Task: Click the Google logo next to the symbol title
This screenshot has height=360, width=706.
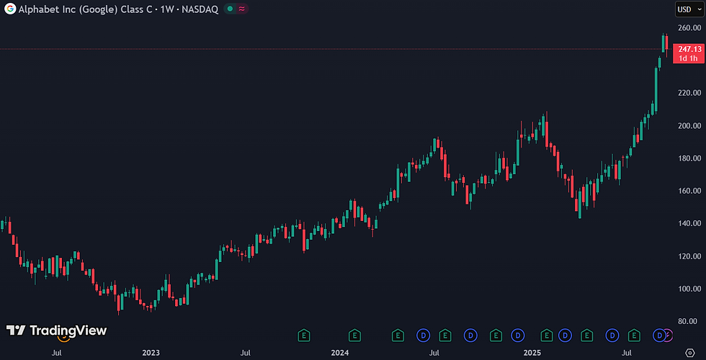Action: point(10,9)
